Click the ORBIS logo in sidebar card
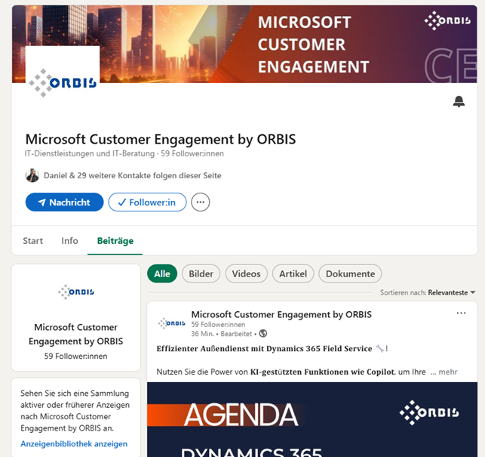Screen dimensions: 485x457 76,292
